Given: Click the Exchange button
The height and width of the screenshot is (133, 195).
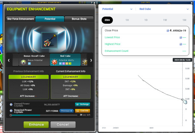Looking at the screenshot, I should (x=82, y=104).
